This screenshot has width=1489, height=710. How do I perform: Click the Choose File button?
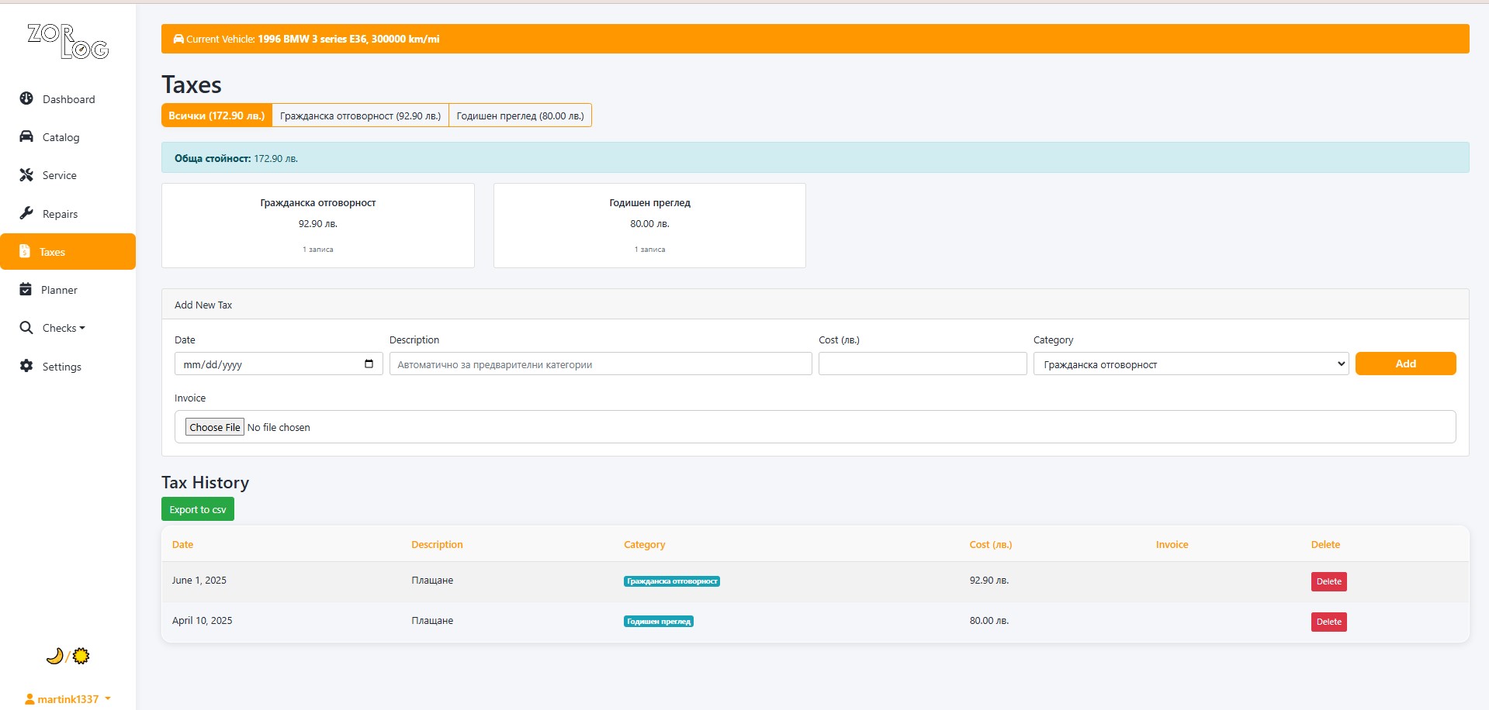coord(215,427)
